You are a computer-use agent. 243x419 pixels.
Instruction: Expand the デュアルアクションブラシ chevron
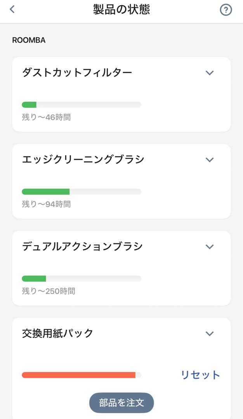coord(210,246)
